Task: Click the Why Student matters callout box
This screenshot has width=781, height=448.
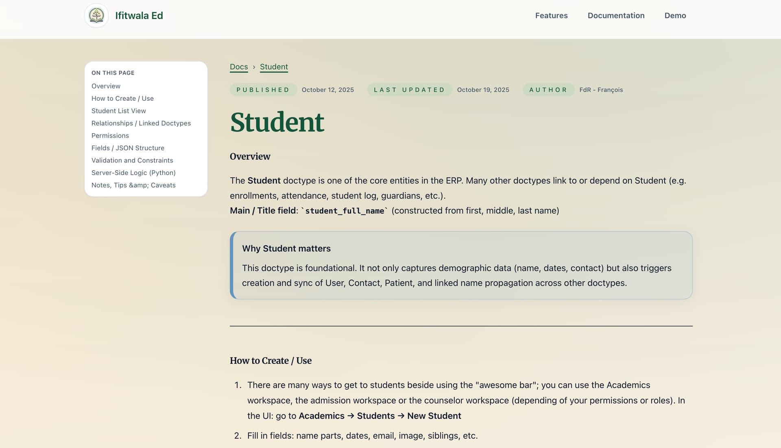Action: point(461,265)
